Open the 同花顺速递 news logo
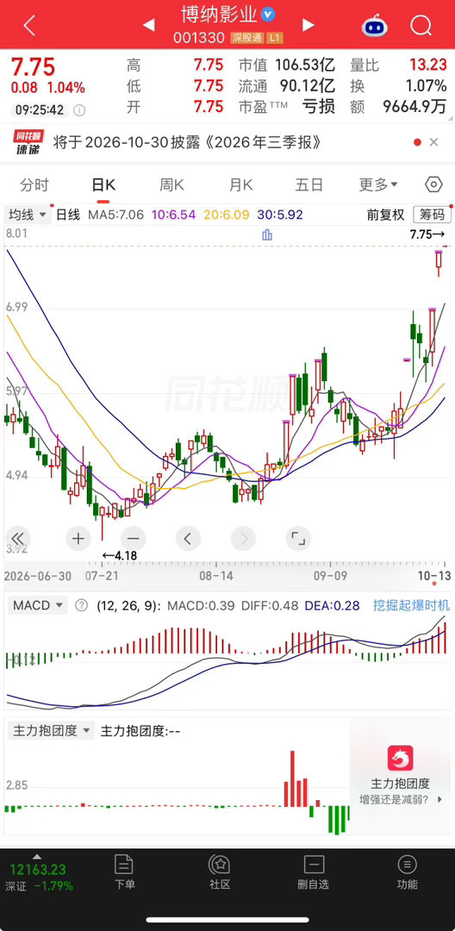The width and height of the screenshot is (455, 931). coord(27,142)
